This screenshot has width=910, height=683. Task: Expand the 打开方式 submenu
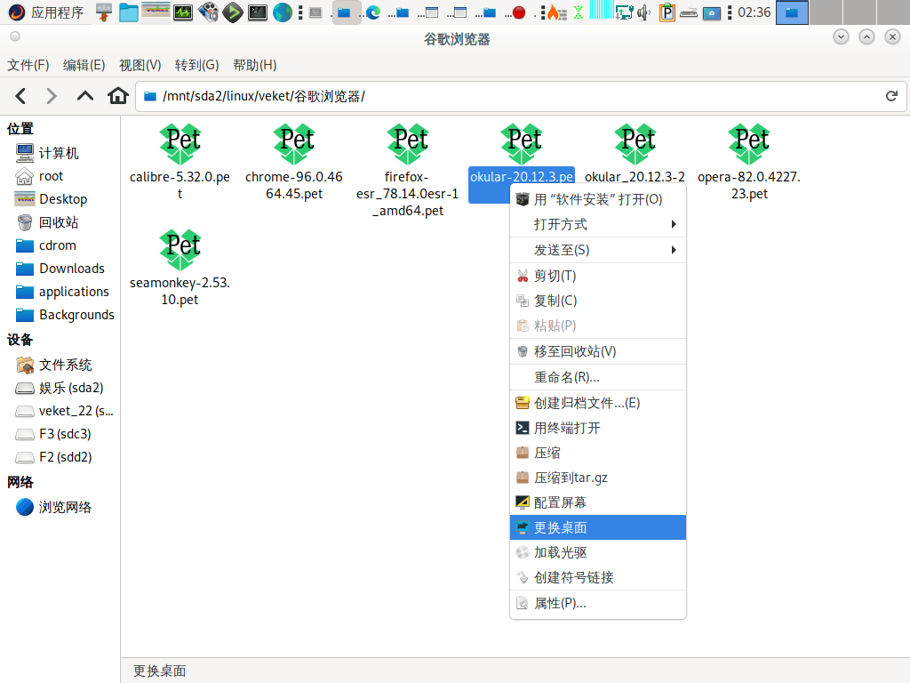coord(598,224)
